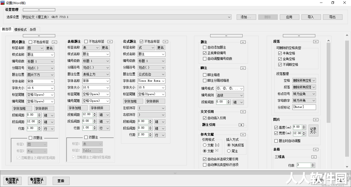The image size is (351, 187).
Task: Adjust 三线表 行数 spinner
Action: tap(313, 165)
